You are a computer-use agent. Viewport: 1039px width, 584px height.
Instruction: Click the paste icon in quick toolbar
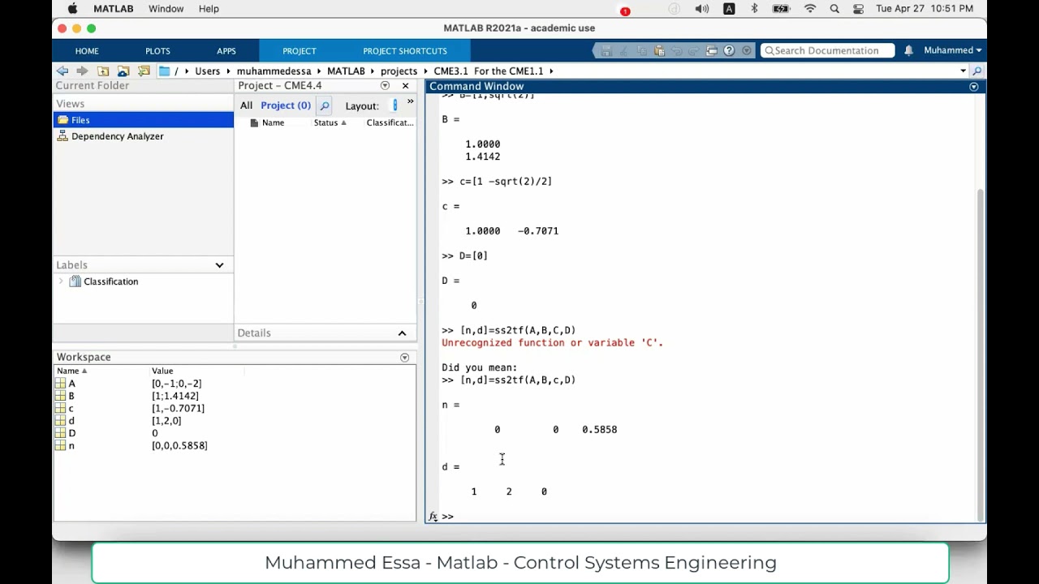point(659,50)
